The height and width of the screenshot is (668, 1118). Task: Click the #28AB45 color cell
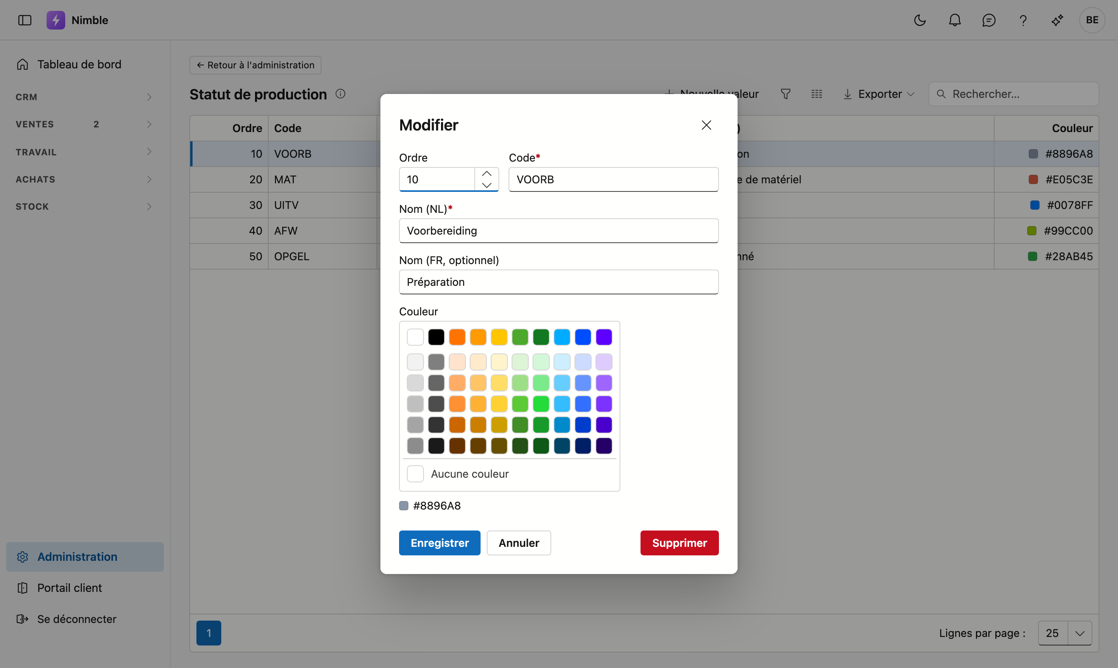click(1047, 257)
